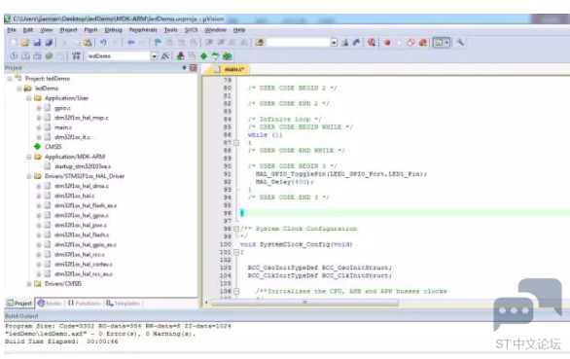
Task: Switch to the Books tab
Action: (x=50, y=303)
